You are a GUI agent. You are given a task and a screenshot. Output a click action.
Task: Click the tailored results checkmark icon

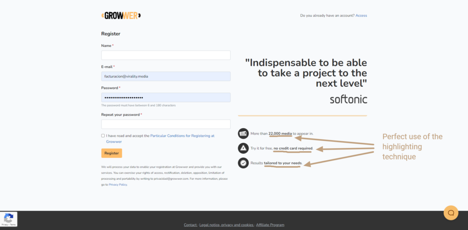click(243, 163)
